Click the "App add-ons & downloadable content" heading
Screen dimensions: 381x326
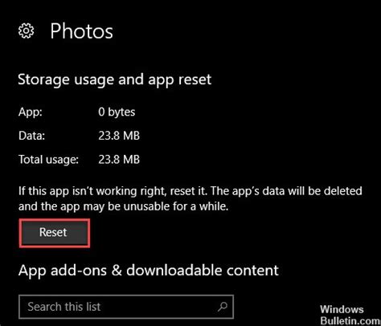[x=149, y=271]
